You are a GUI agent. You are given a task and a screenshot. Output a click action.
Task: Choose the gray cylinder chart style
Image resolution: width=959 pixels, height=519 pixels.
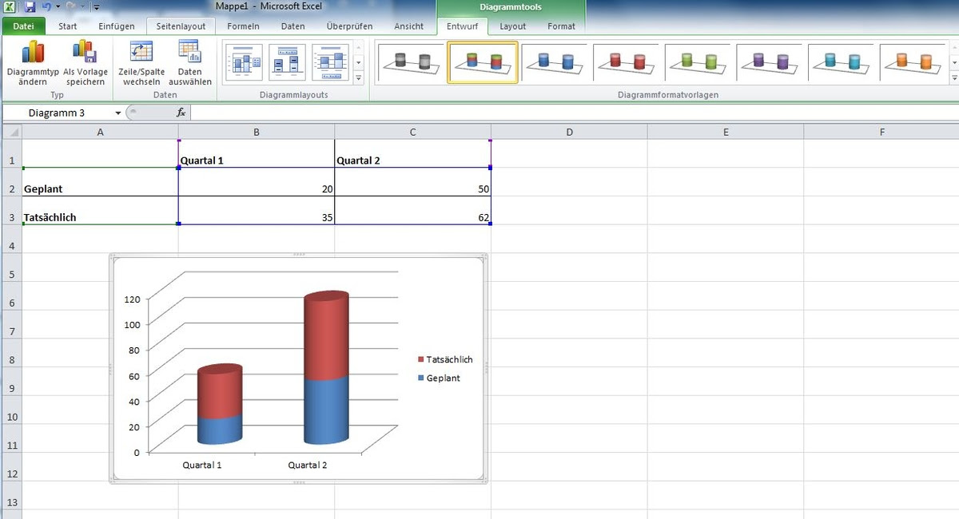coord(412,62)
